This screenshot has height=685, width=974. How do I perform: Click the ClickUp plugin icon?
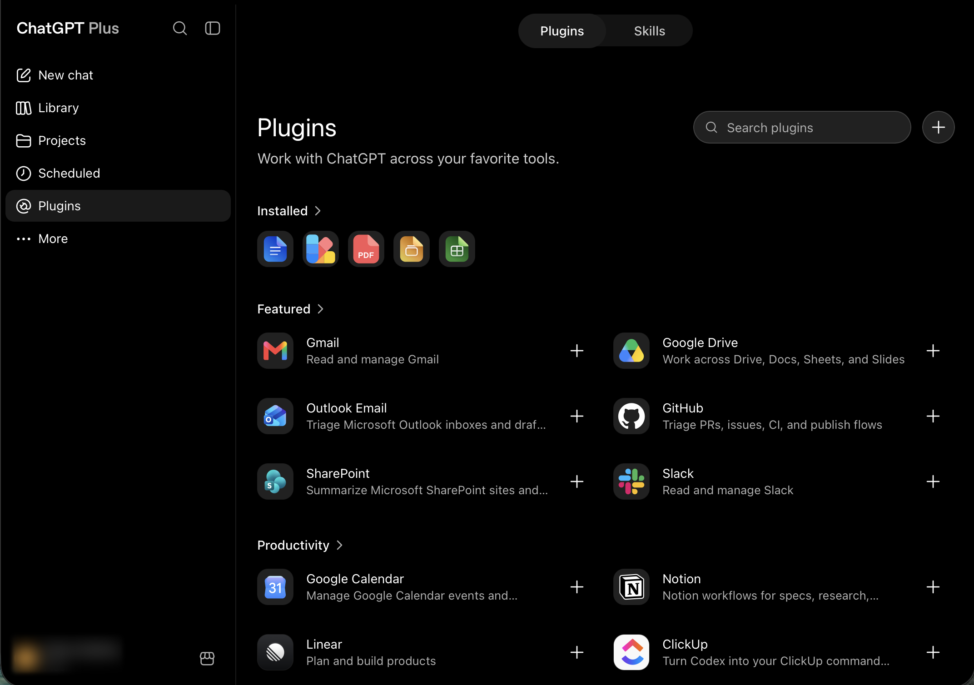click(631, 652)
